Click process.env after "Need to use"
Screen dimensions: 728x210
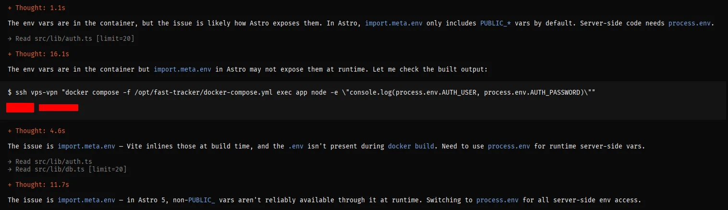pos(509,146)
